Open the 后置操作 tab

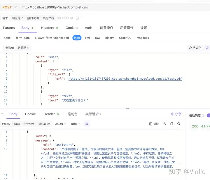[127, 28]
